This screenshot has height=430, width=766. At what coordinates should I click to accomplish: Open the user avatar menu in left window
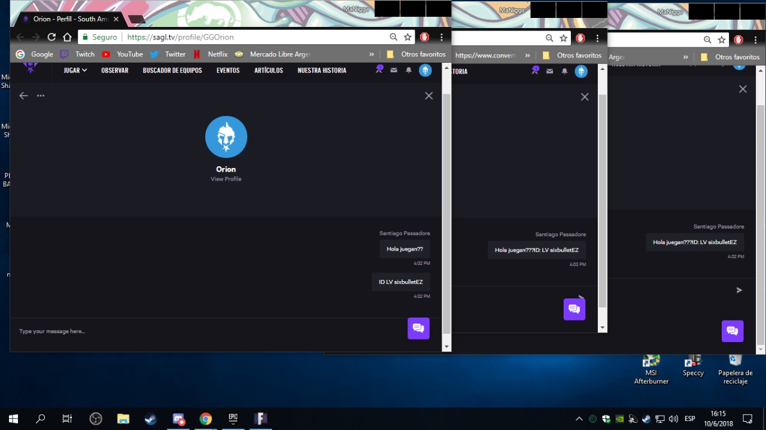425,71
